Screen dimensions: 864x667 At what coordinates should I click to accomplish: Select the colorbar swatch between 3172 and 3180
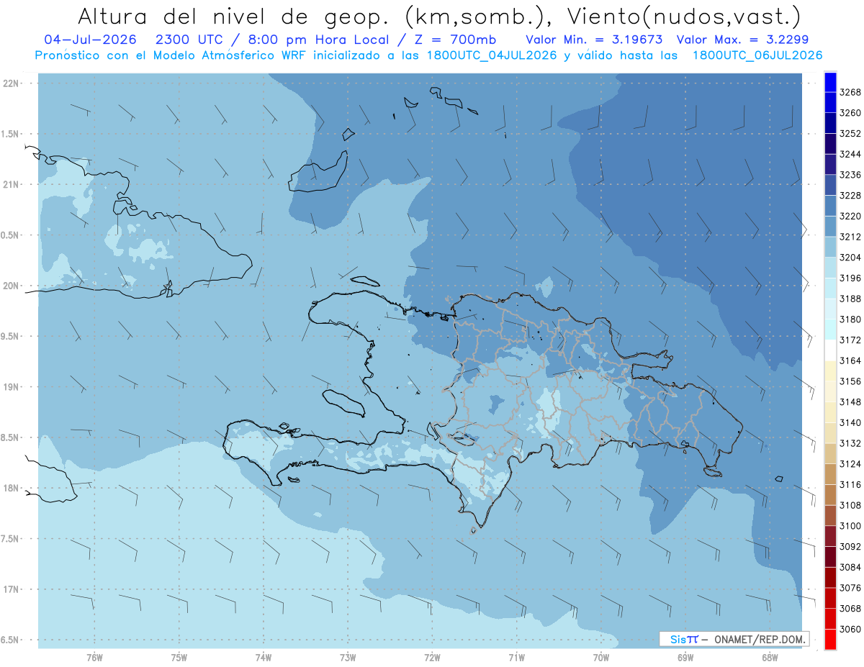tap(830, 330)
